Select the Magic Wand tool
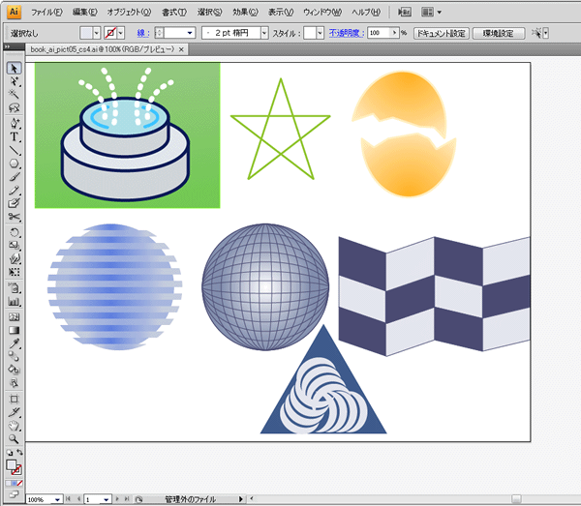581x506 pixels. [15, 95]
